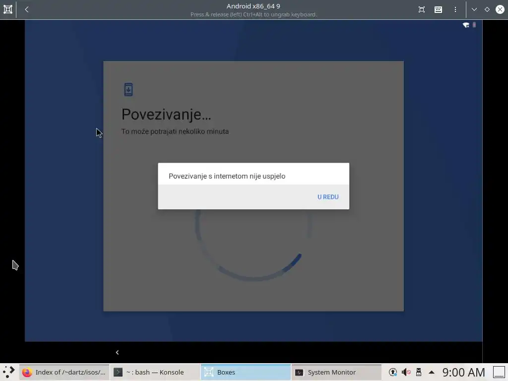Click the 9:00 AM clock

[463, 372]
